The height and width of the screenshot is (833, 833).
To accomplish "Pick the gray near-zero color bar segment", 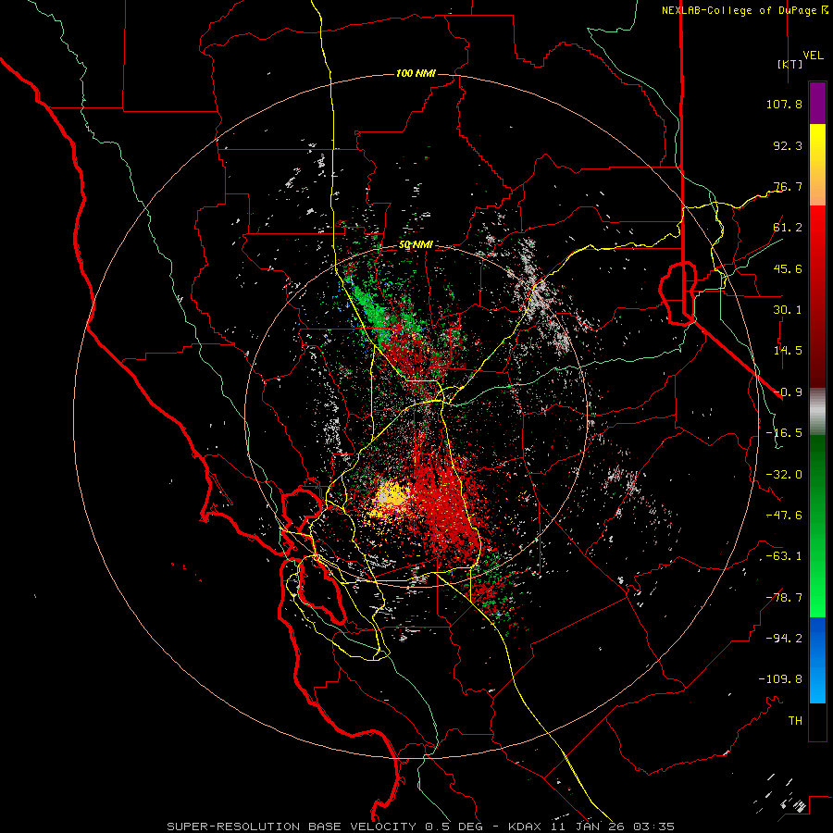I will 817,411.
